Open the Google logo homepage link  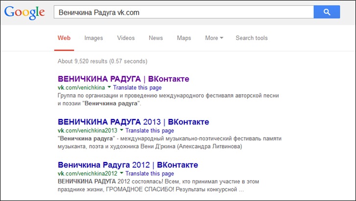(x=24, y=13)
